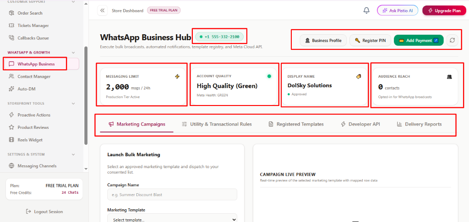
Task: Click the Order Search box icon
Action: (x=11, y=13)
